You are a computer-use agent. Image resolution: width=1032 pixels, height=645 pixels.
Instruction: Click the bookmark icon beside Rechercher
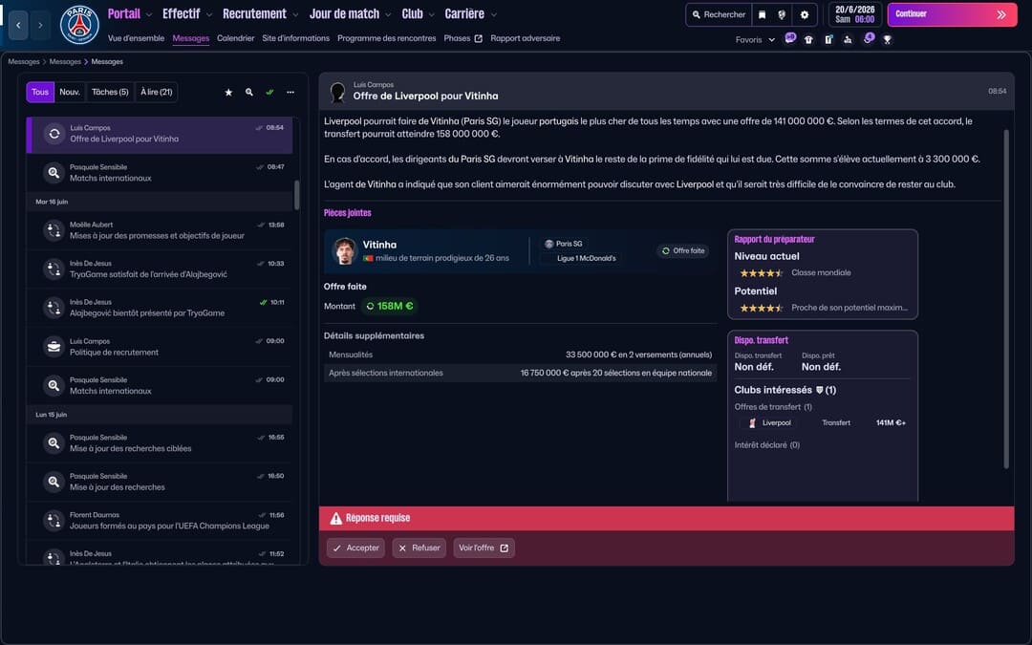tap(762, 14)
